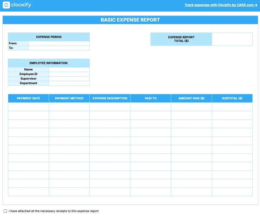Click the Supervisor value field
260x216 pixels.
69,79
